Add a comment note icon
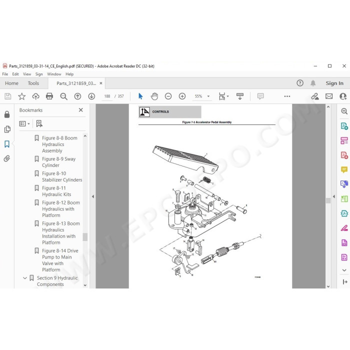 (260, 96)
